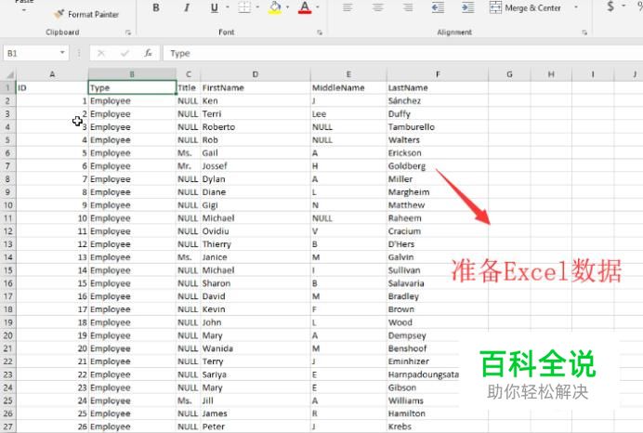Screen dimensions: 643x433
Task: Open fill color dropdown arrow
Action: click(x=287, y=7)
